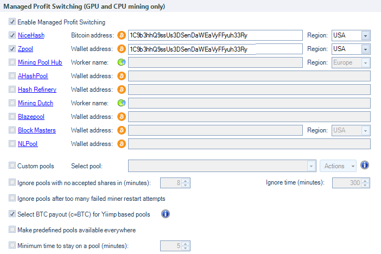Click the AHashPool Wallet address field

click(249, 76)
